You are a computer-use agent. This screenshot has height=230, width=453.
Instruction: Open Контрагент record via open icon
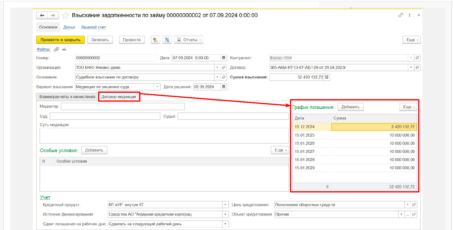click(417, 58)
